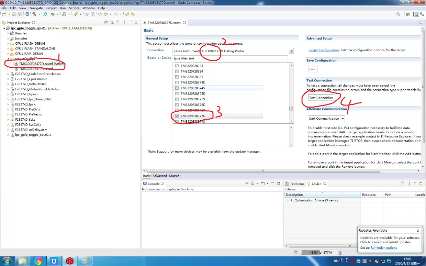Switch to the Problems tab
426x266 pixels.
pyautogui.click(x=294, y=184)
